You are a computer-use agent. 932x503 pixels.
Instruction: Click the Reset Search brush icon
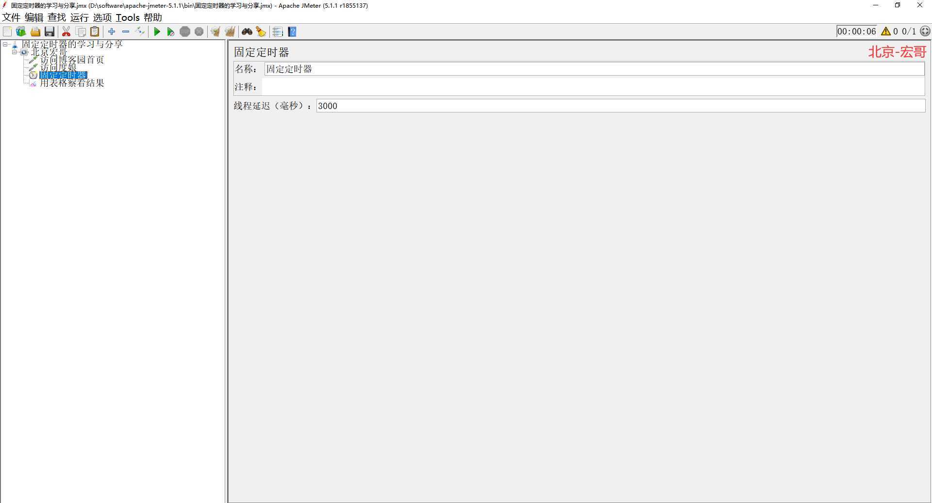pos(261,32)
